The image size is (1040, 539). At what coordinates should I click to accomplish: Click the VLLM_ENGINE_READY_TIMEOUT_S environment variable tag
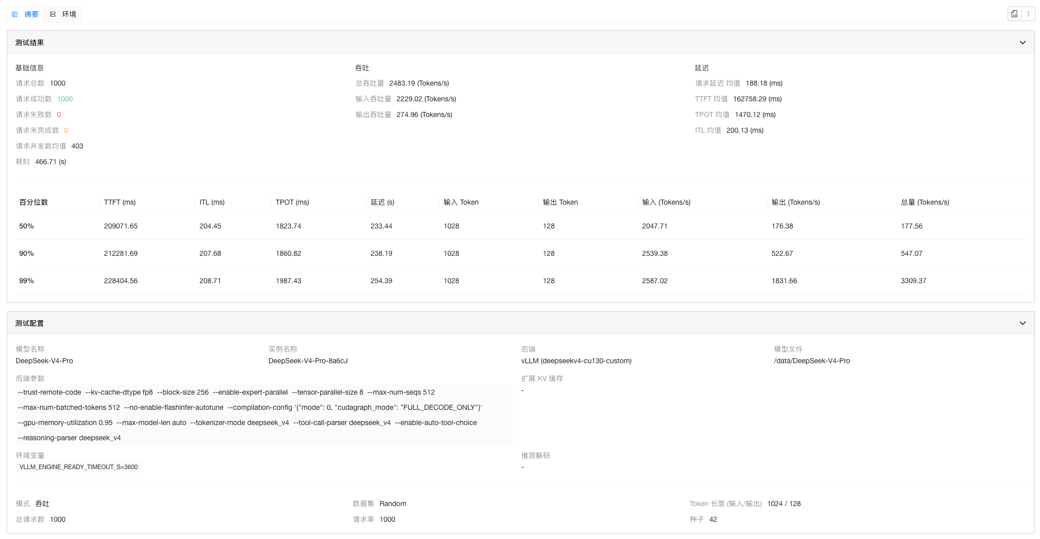pos(79,467)
